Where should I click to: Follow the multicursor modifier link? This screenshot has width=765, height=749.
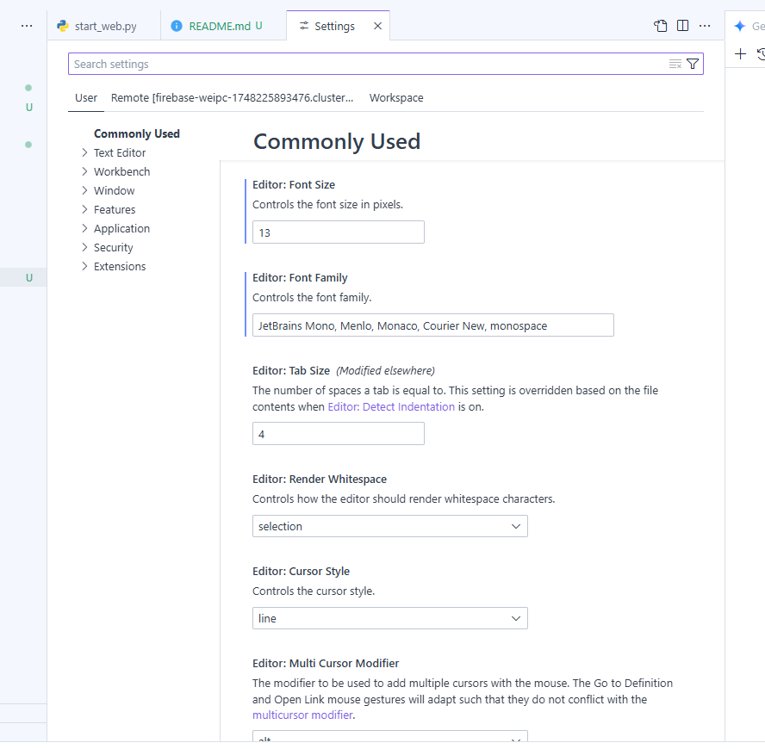pos(302,715)
